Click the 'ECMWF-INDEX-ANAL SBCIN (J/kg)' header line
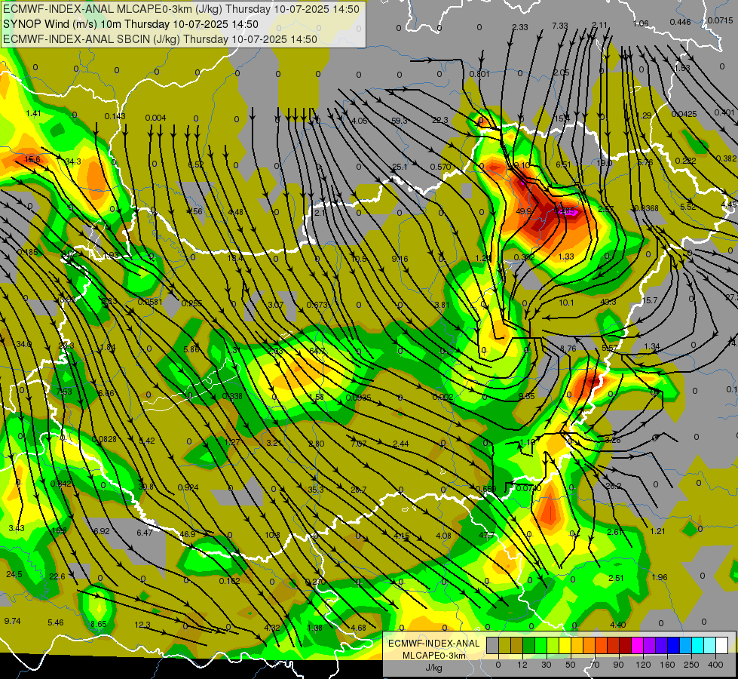This screenshot has width=738, height=679. (160, 39)
